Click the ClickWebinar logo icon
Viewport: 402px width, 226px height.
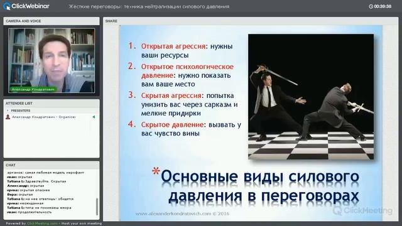(x=6, y=6)
